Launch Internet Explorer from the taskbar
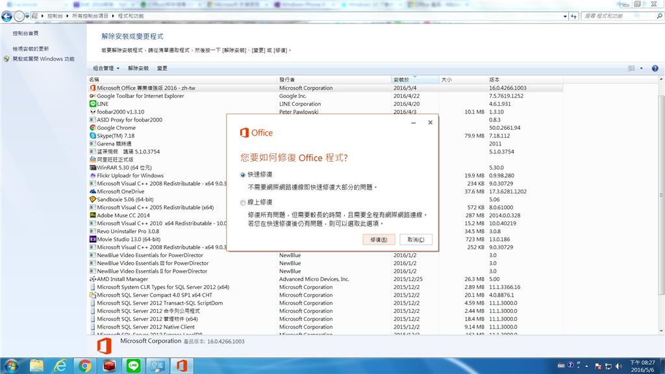Image resolution: width=665 pixels, height=374 pixels. (x=60, y=366)
